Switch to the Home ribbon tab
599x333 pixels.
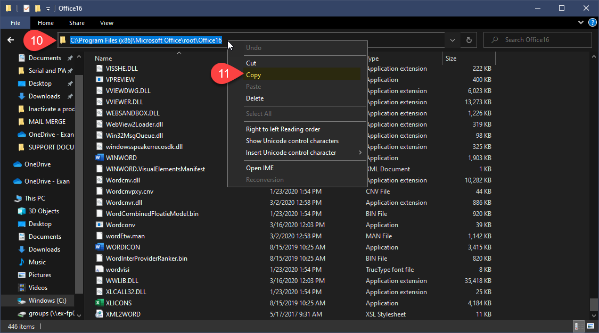(45, 23)
